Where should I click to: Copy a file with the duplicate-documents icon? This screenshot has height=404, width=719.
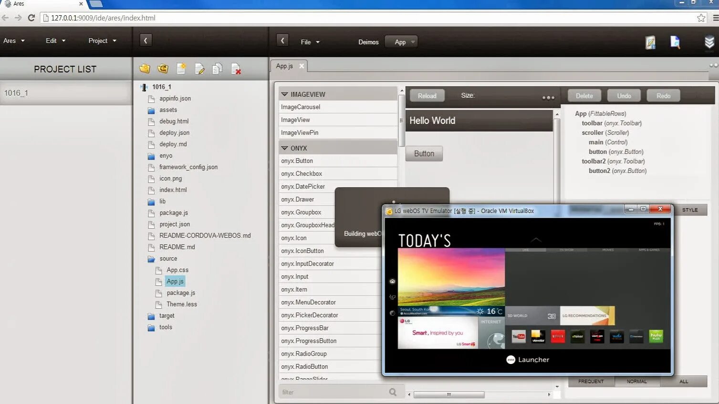click(217, 68)
